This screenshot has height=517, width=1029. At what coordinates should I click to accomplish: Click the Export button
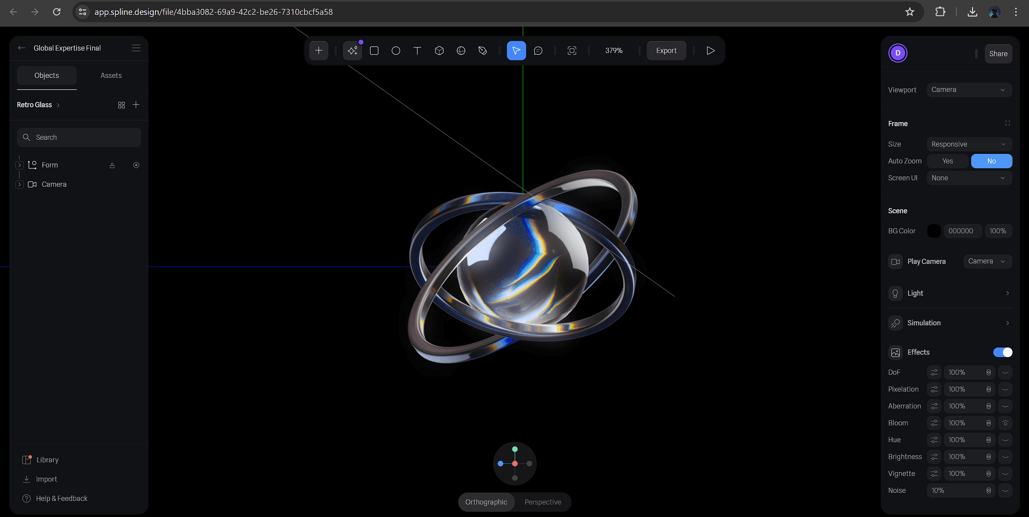coord(666,51)
